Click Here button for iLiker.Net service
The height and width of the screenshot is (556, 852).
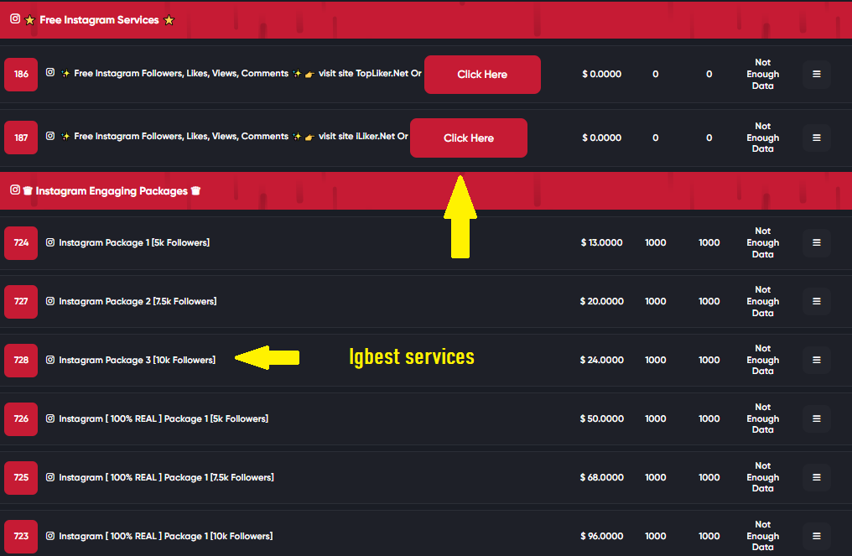(x=468, y=138)
